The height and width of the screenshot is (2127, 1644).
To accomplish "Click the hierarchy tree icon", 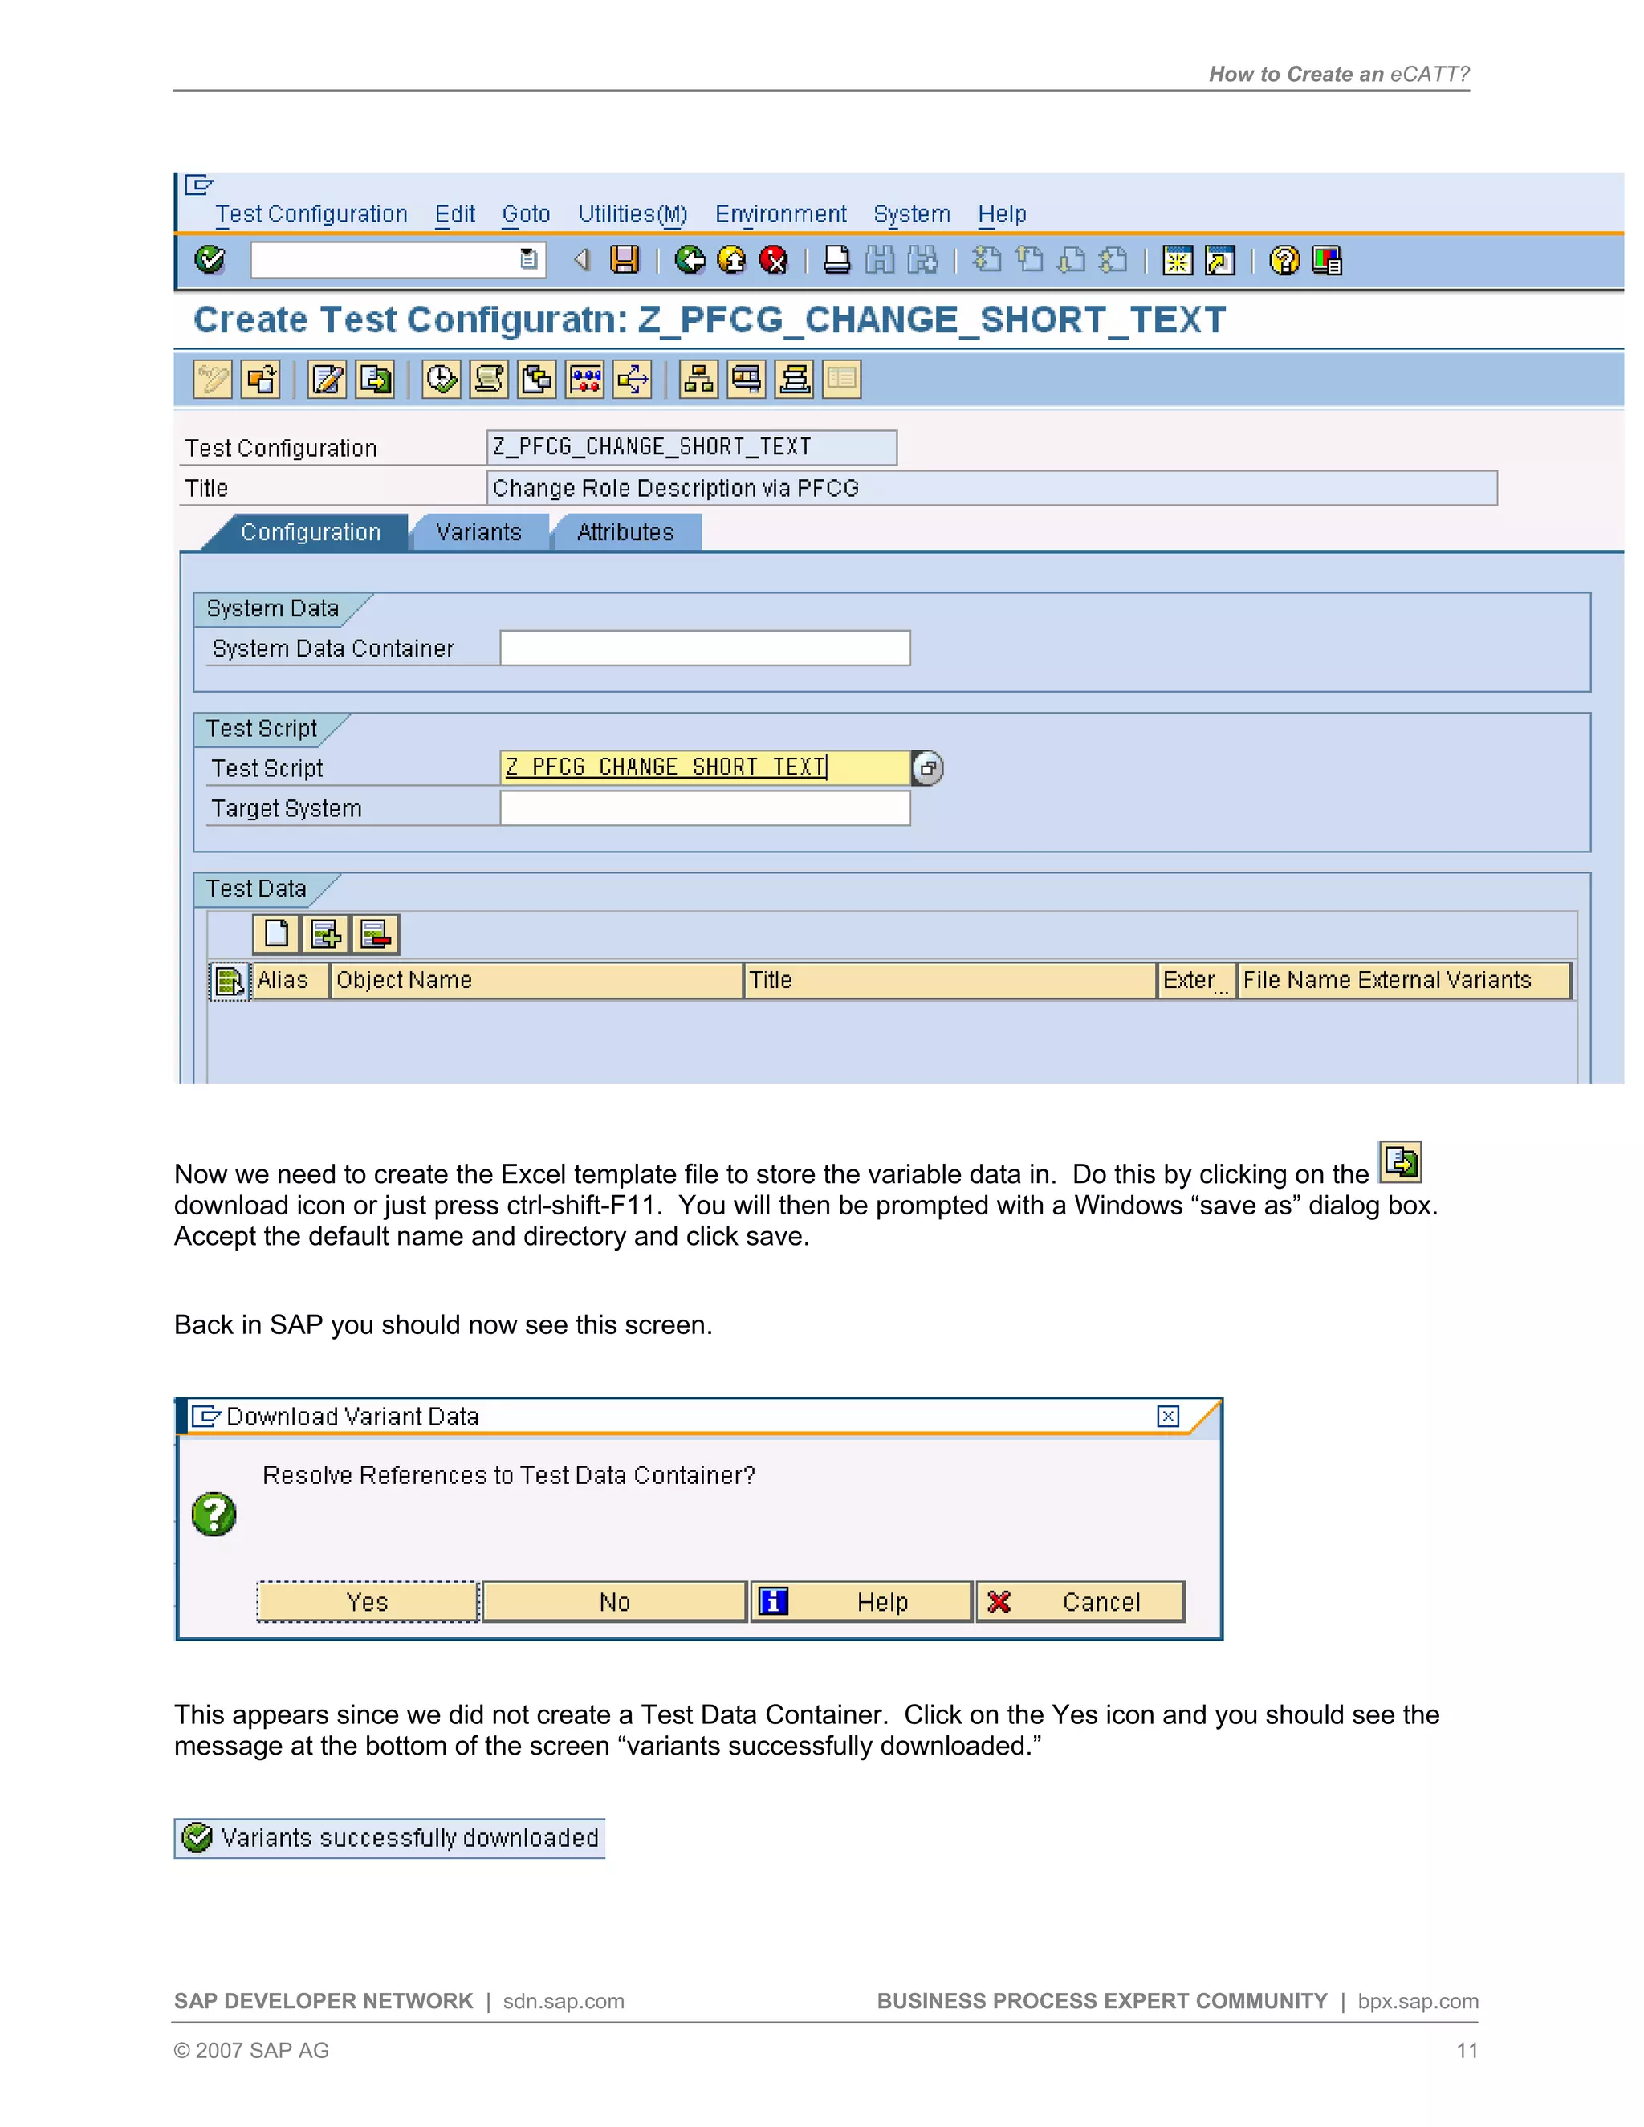I will (698, 379).
